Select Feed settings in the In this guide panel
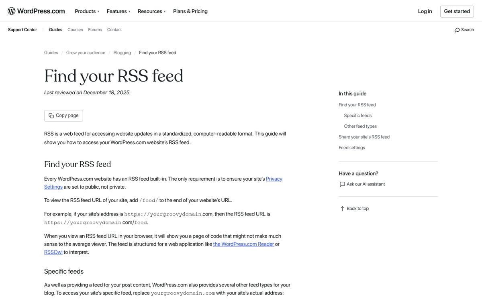This screenshot has height=301, width=482. [351, 147]
